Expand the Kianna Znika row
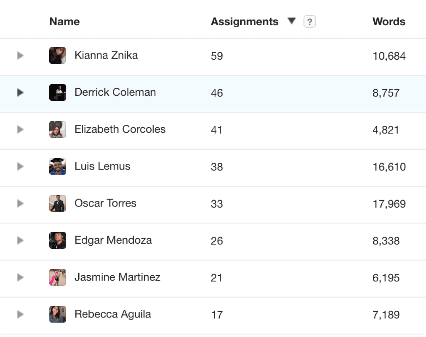This screenshot has width=426, height=337. 20,55
